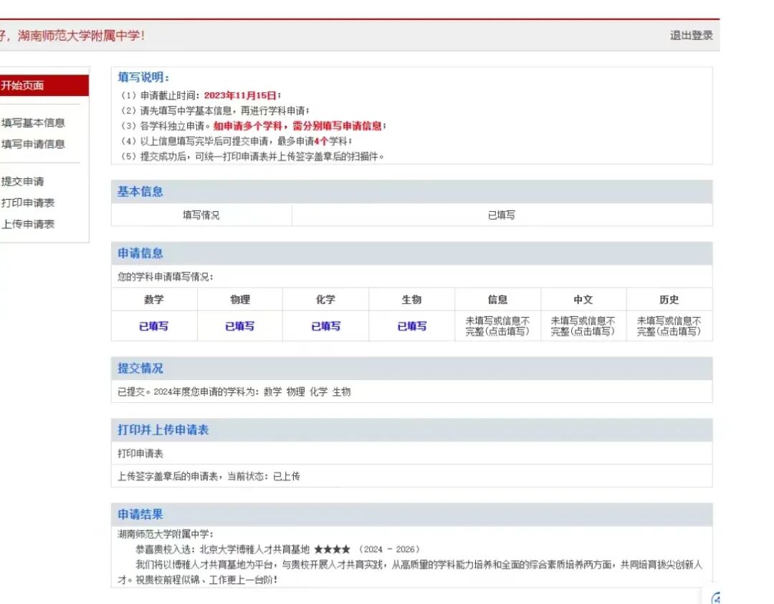
Task: Open the 已填写 link under 物理
Action: click(x=239, y=326)
